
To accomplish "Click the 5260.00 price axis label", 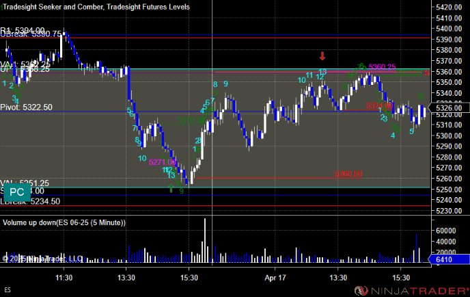I will 449,179.
